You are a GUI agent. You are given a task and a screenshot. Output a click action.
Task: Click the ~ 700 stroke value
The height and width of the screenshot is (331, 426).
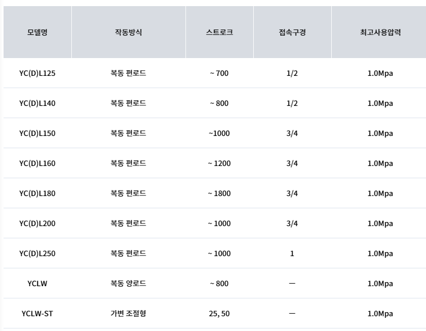(x=219, y=73)
